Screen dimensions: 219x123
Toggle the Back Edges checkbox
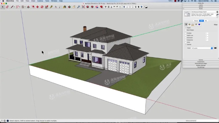coord(186,30)
